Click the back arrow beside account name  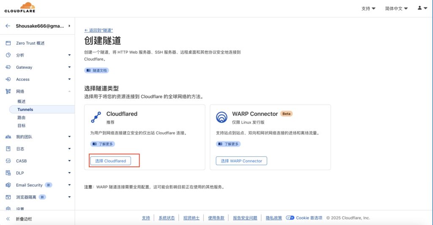coord(8,26)
